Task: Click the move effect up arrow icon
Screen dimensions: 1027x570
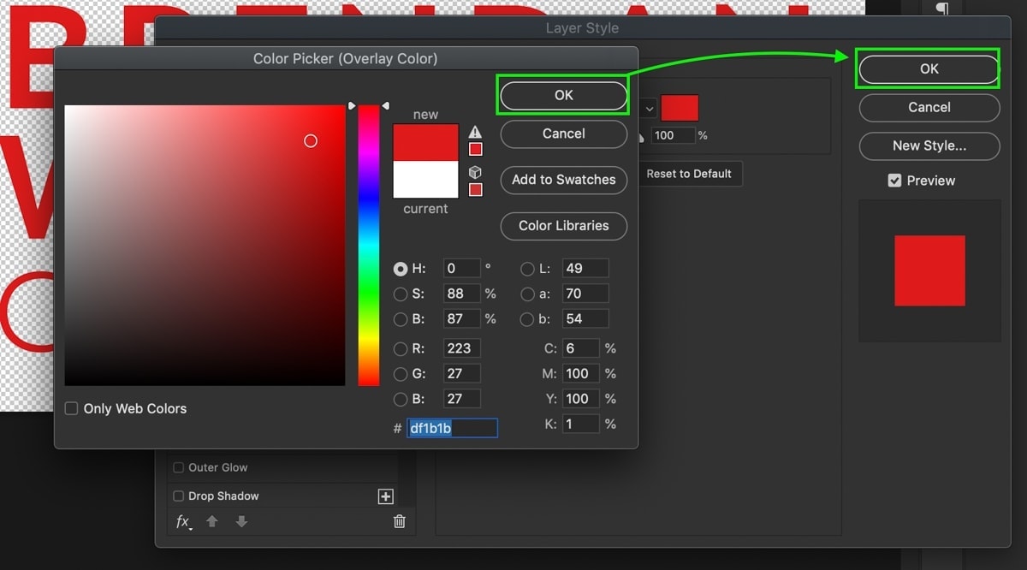Action: point(212,521)
